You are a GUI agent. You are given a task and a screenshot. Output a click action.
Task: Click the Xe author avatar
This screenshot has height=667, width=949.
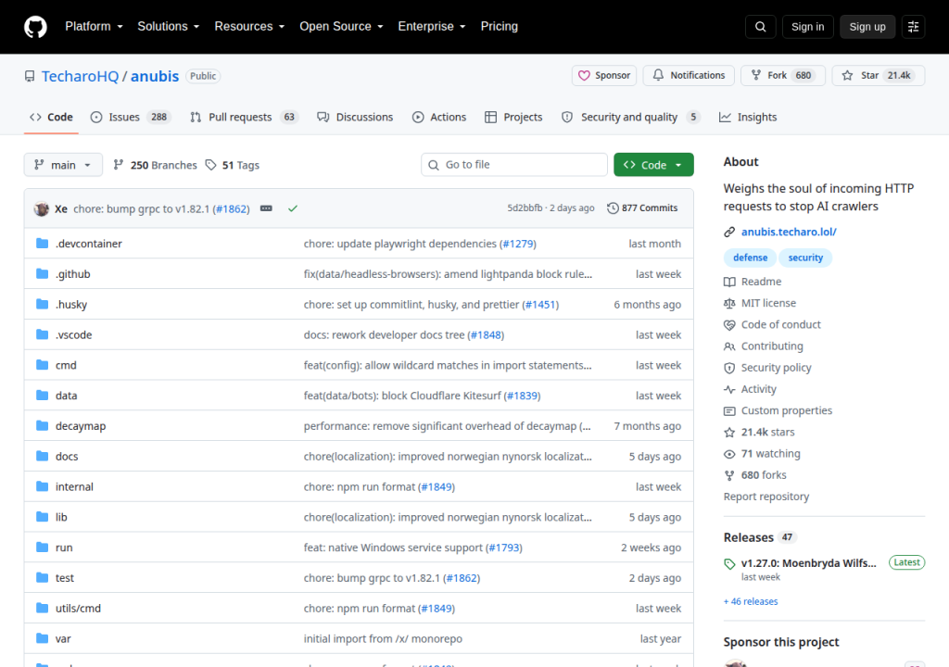(x=41, y=208)
